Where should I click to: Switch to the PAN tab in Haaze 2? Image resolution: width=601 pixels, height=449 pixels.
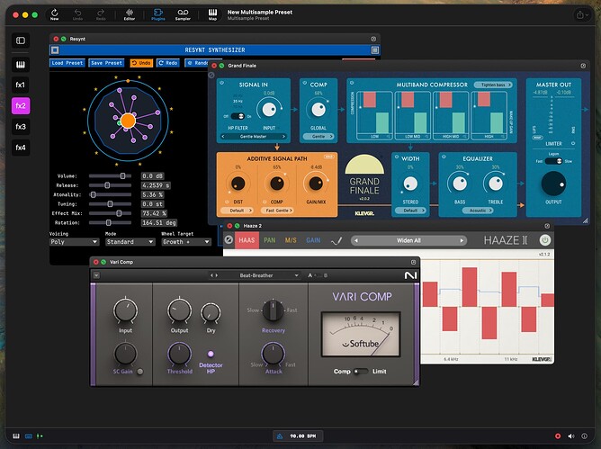pyautogui.click(x=269, y=240)
